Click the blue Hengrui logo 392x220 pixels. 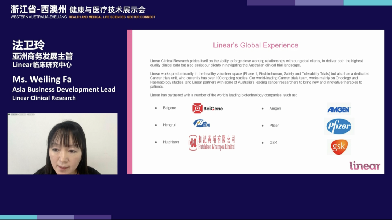pos(201,123)
